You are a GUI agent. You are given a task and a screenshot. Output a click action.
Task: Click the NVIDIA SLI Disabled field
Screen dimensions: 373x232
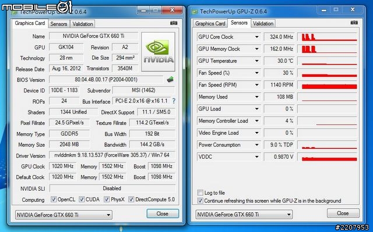[x=112, y=188]
